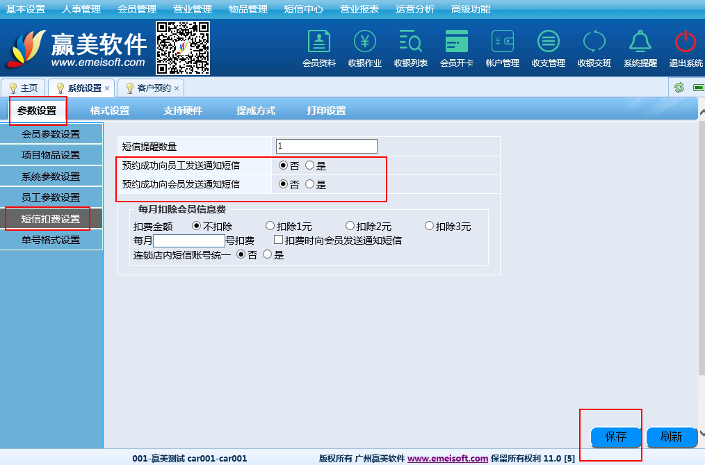
Task: Select the 扣除1元 radio option
Action: tap(270, 226)
